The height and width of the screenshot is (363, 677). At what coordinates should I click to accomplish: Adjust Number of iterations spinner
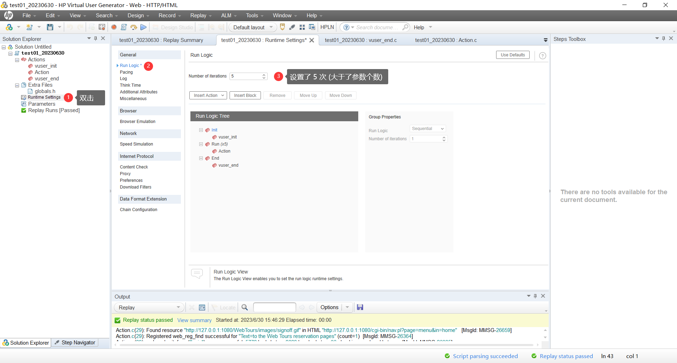click(x=264, y=76)
